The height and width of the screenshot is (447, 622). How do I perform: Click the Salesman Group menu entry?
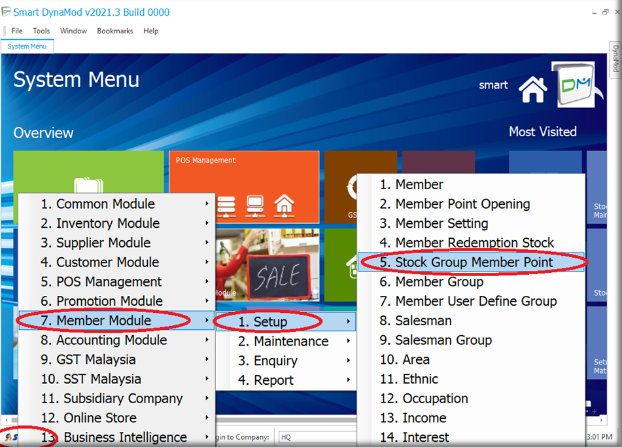(443, 340)
